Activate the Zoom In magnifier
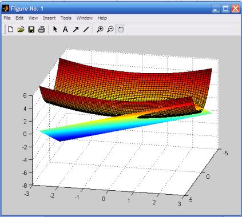 pyautogui.click(x=100, y=30)
